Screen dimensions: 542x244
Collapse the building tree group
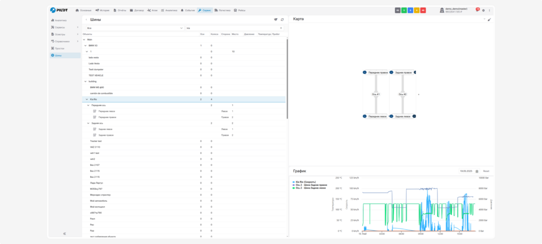(86, 82)
